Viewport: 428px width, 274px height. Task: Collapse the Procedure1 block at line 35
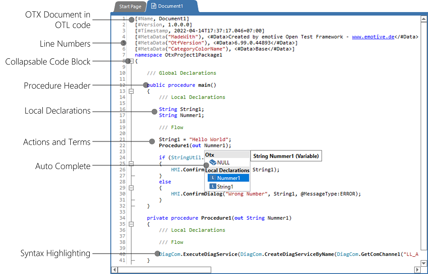[x=132, y=224]
